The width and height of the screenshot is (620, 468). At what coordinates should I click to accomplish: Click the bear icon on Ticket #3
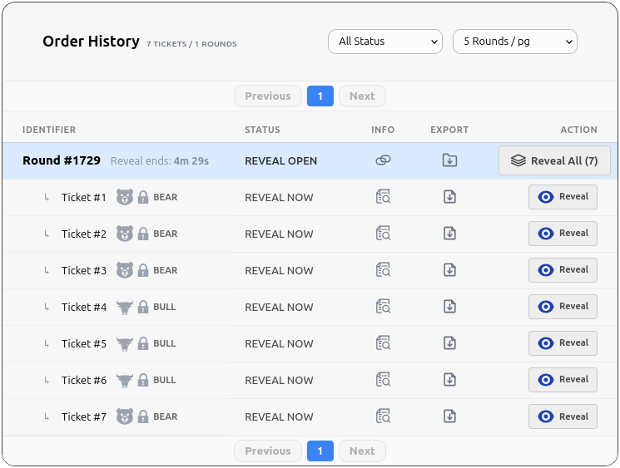[x=125, y=270]
